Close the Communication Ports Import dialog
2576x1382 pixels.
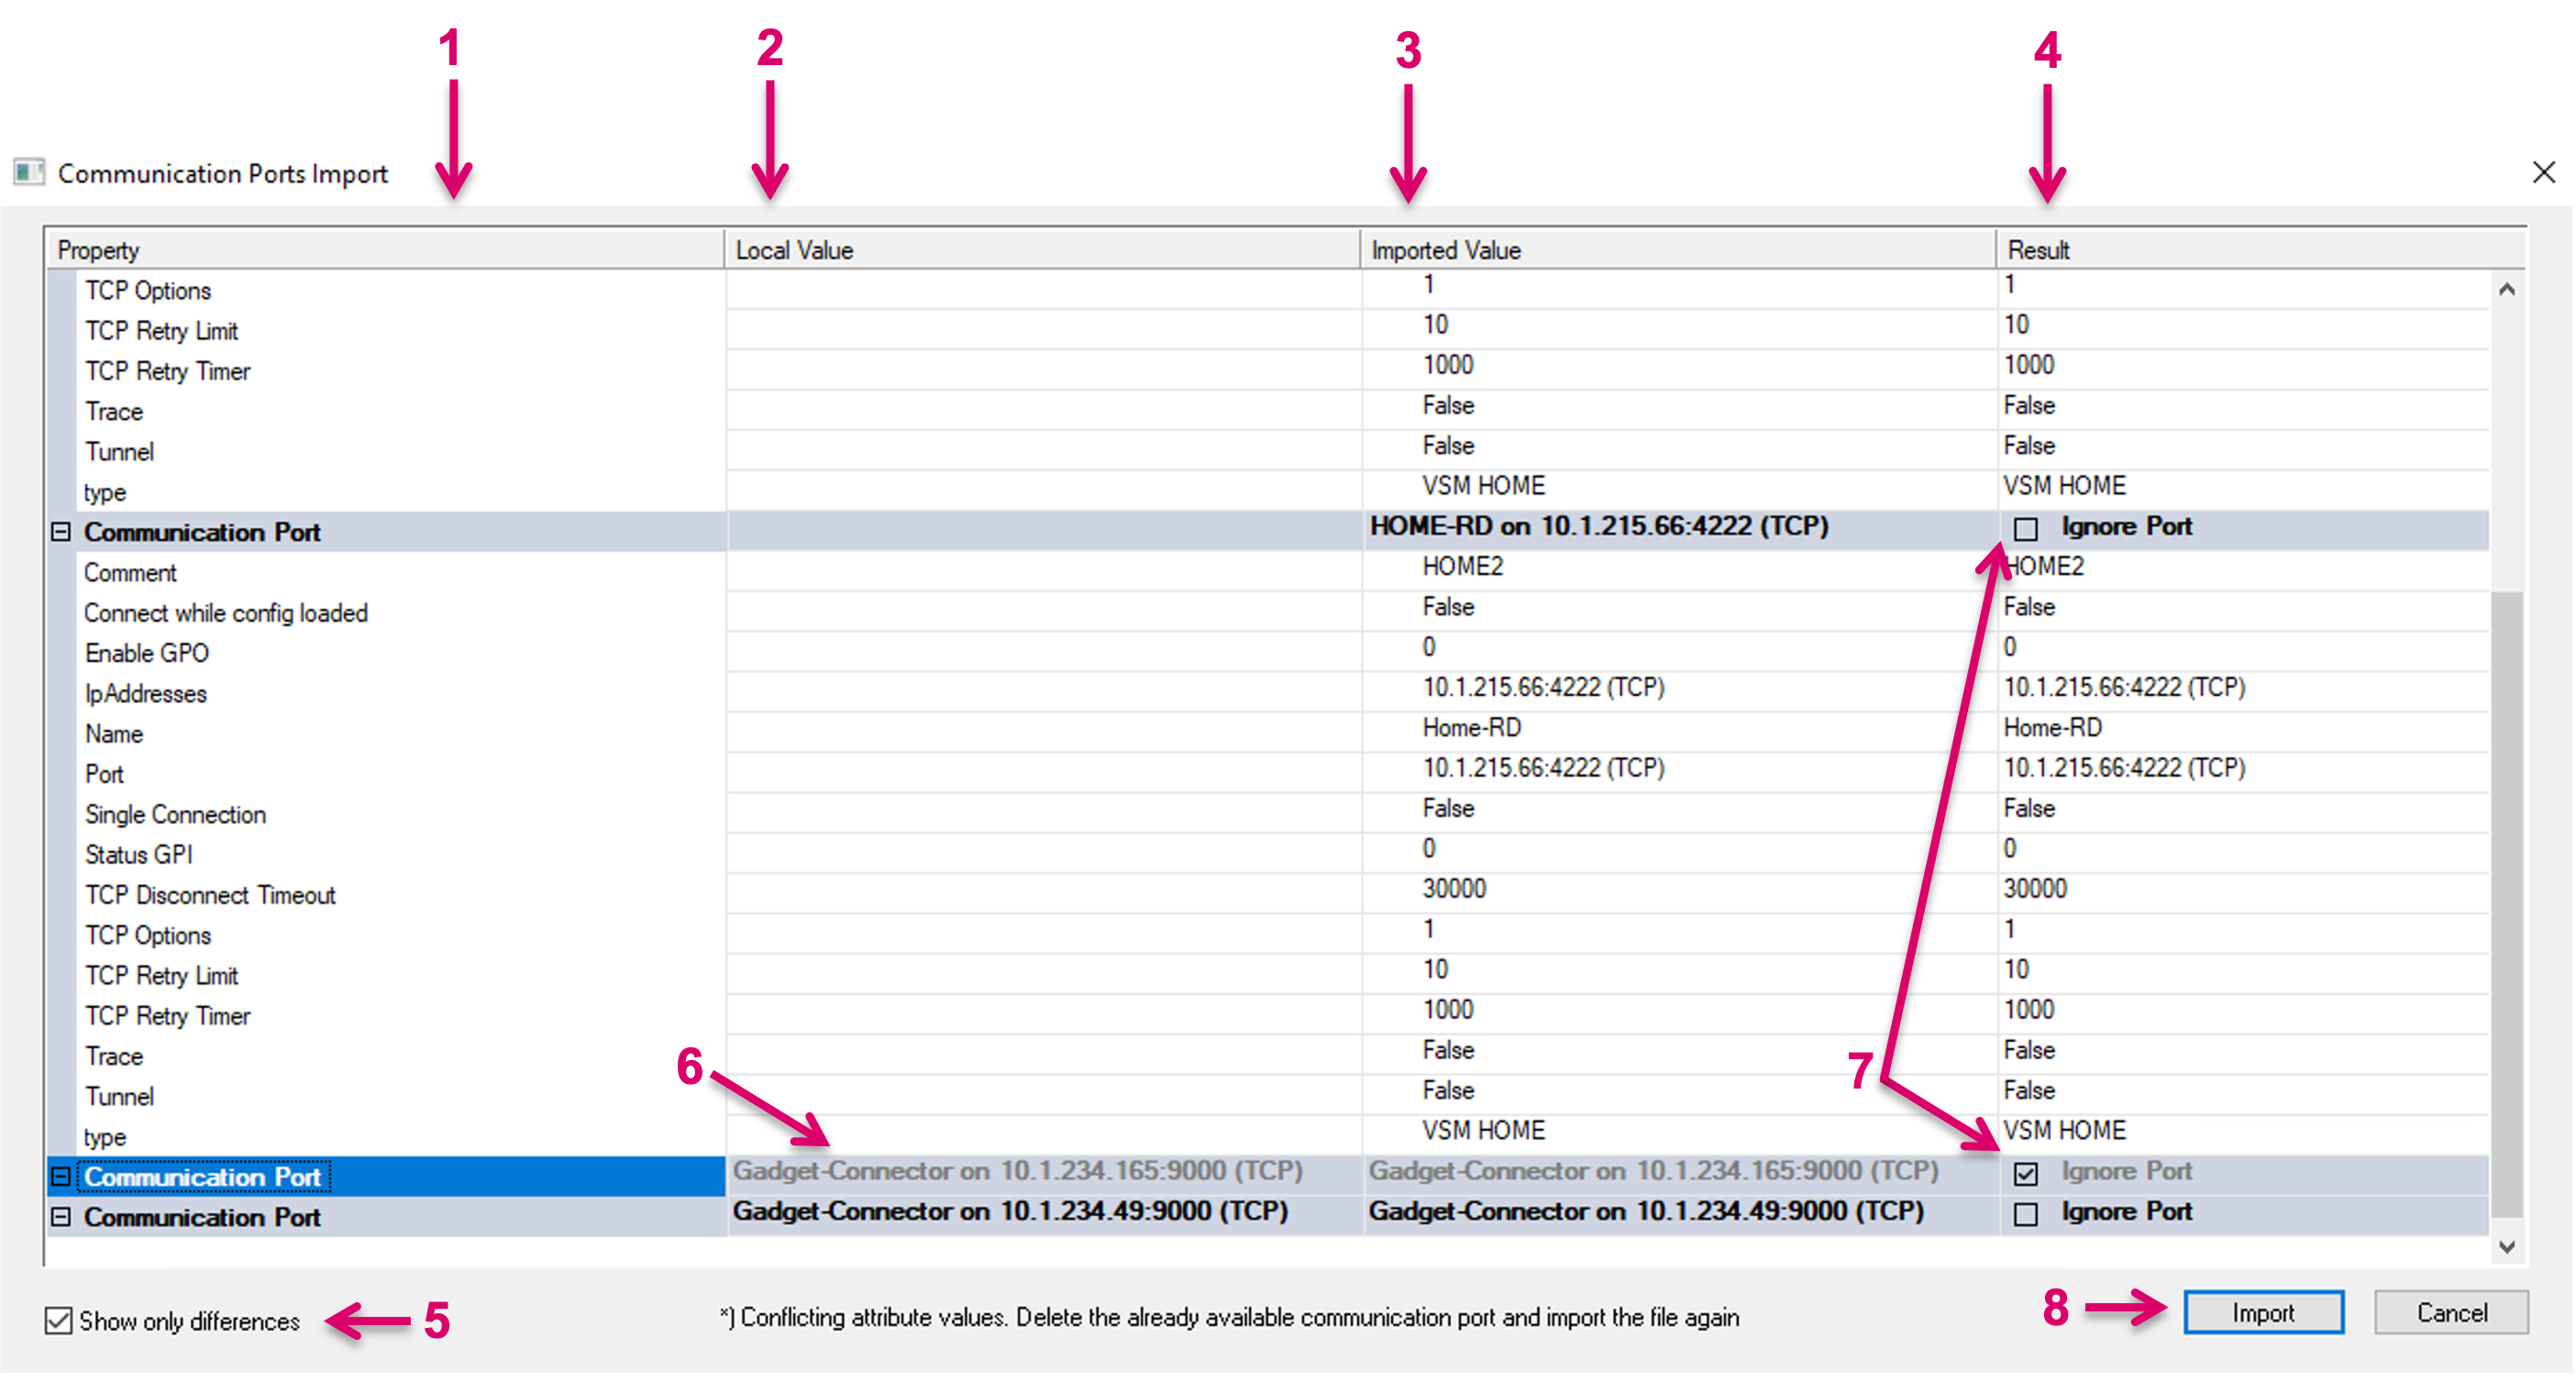click(x=2543, y=172)
